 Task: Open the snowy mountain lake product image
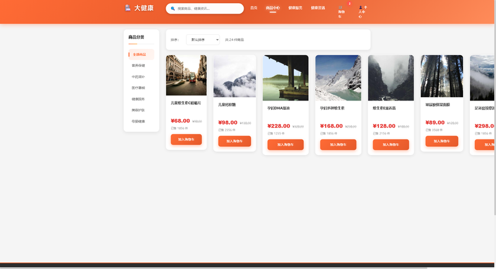click(x=338, y=77)
